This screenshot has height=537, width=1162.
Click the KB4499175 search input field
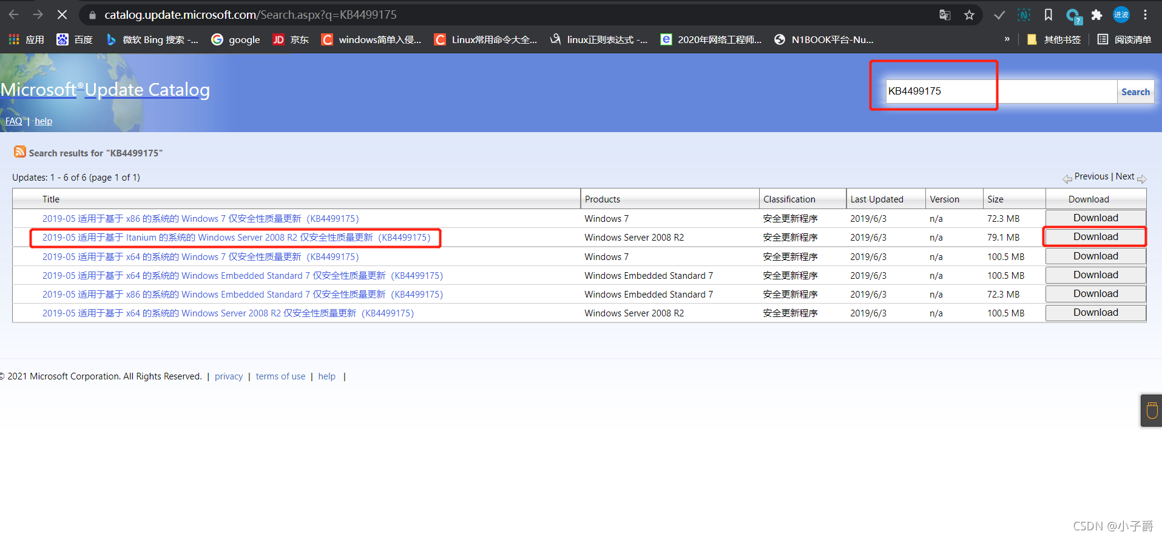click(1001, 92)
